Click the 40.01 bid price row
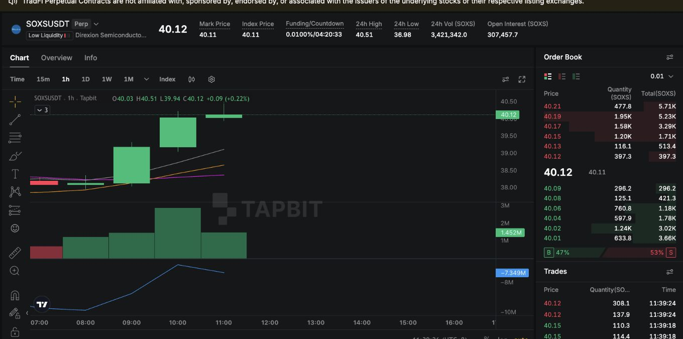 [x=610, y=239]
